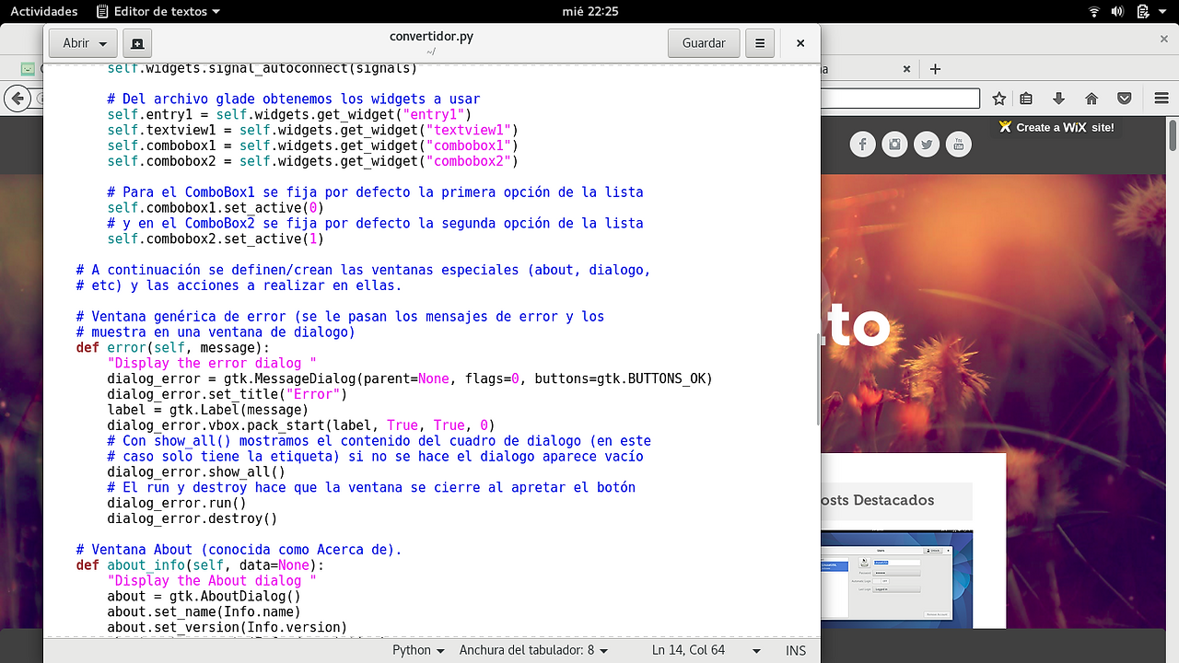This screenshot has width=1179, height=663.
Task: Click the self.entry1 get_widget("entry1") line
Action: tap(289, 115)
